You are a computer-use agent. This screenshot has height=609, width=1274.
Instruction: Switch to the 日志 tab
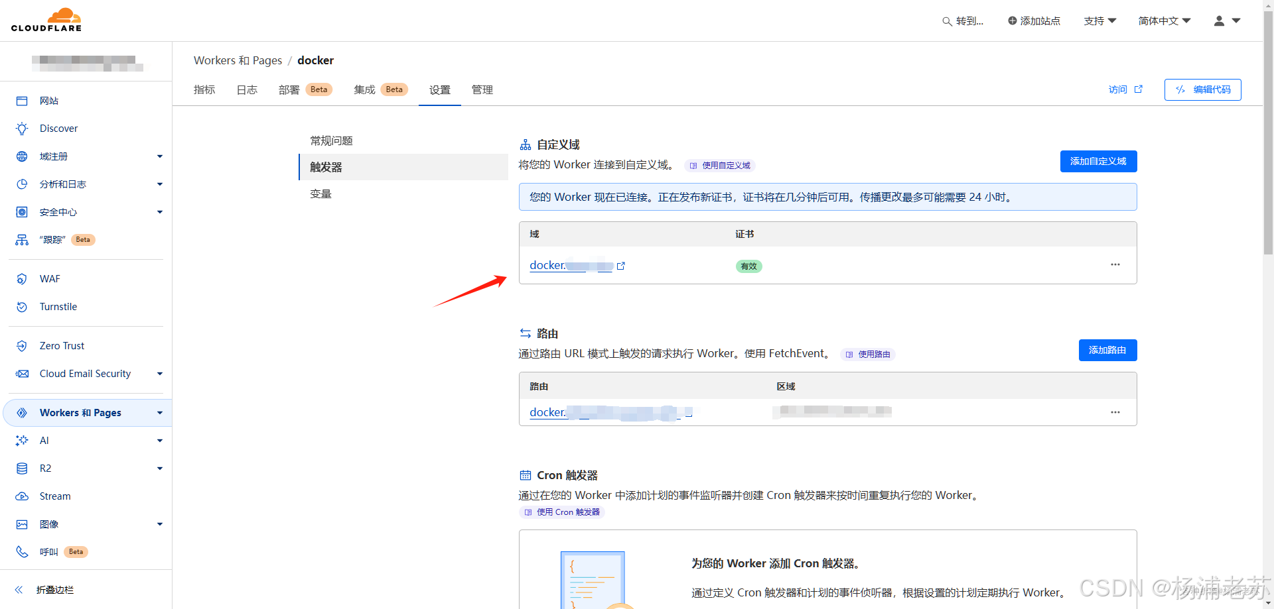247,89
